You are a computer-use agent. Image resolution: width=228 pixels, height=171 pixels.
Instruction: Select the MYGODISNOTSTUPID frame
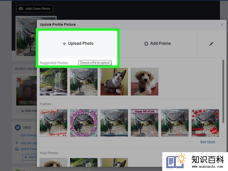pos(175,123)
